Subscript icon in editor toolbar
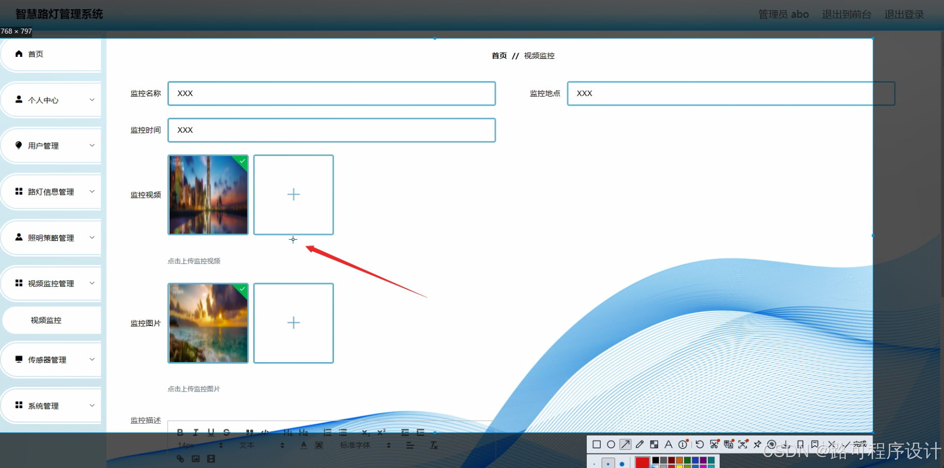The width and height of the screenshot is (944, 468). (366, 433)
